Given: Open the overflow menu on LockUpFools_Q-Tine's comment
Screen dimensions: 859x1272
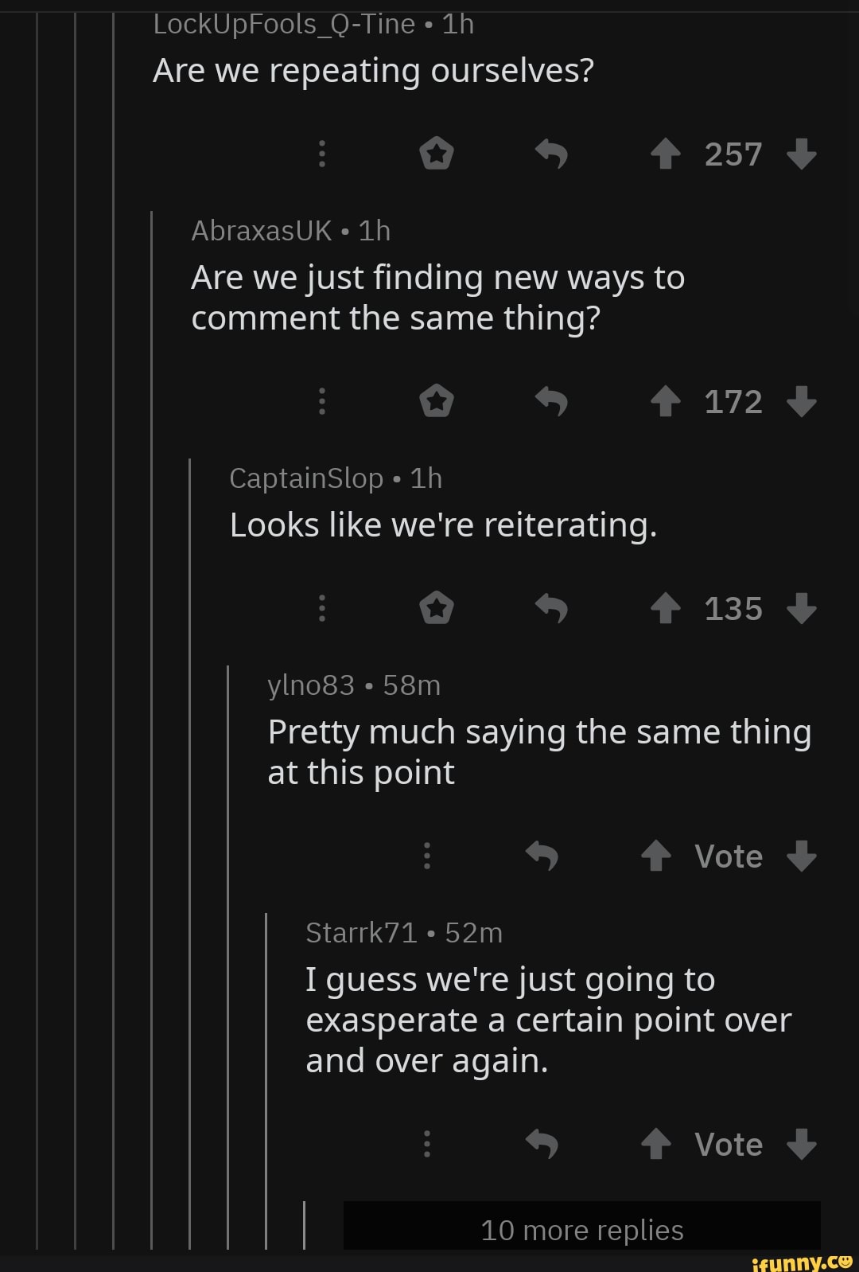Looking at the screenshot, I should [321, 154].
